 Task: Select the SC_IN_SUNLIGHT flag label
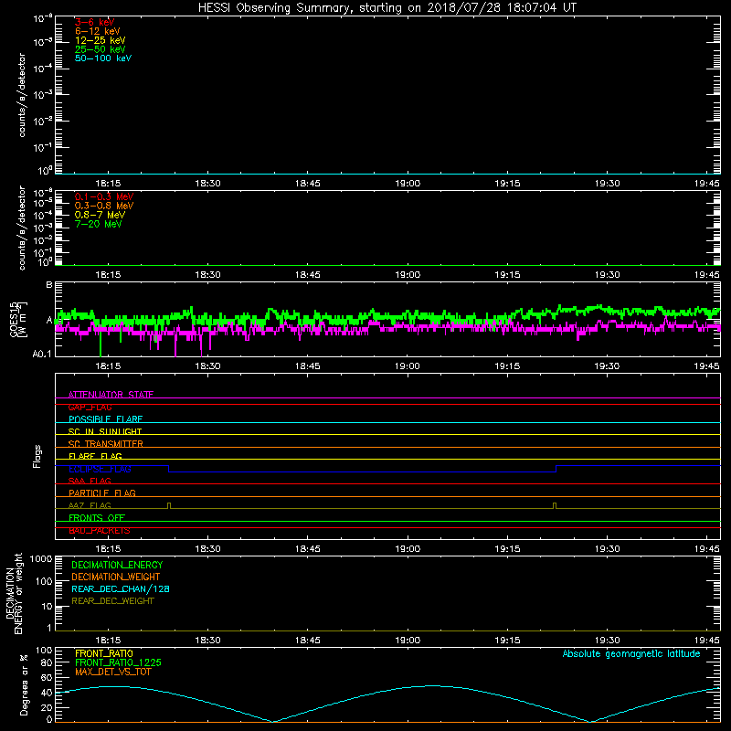click(105, 431)
